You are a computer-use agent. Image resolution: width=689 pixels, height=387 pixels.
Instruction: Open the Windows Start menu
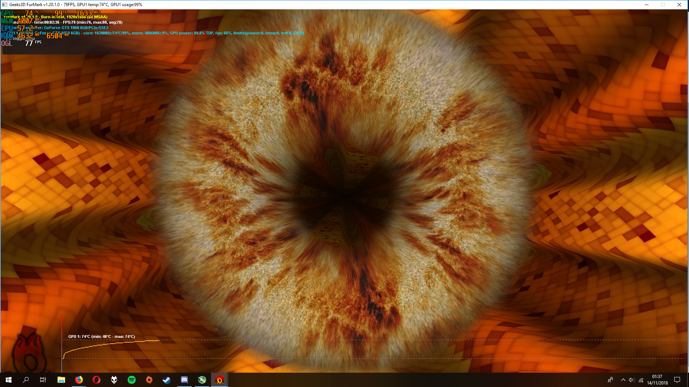pos(9,380)
